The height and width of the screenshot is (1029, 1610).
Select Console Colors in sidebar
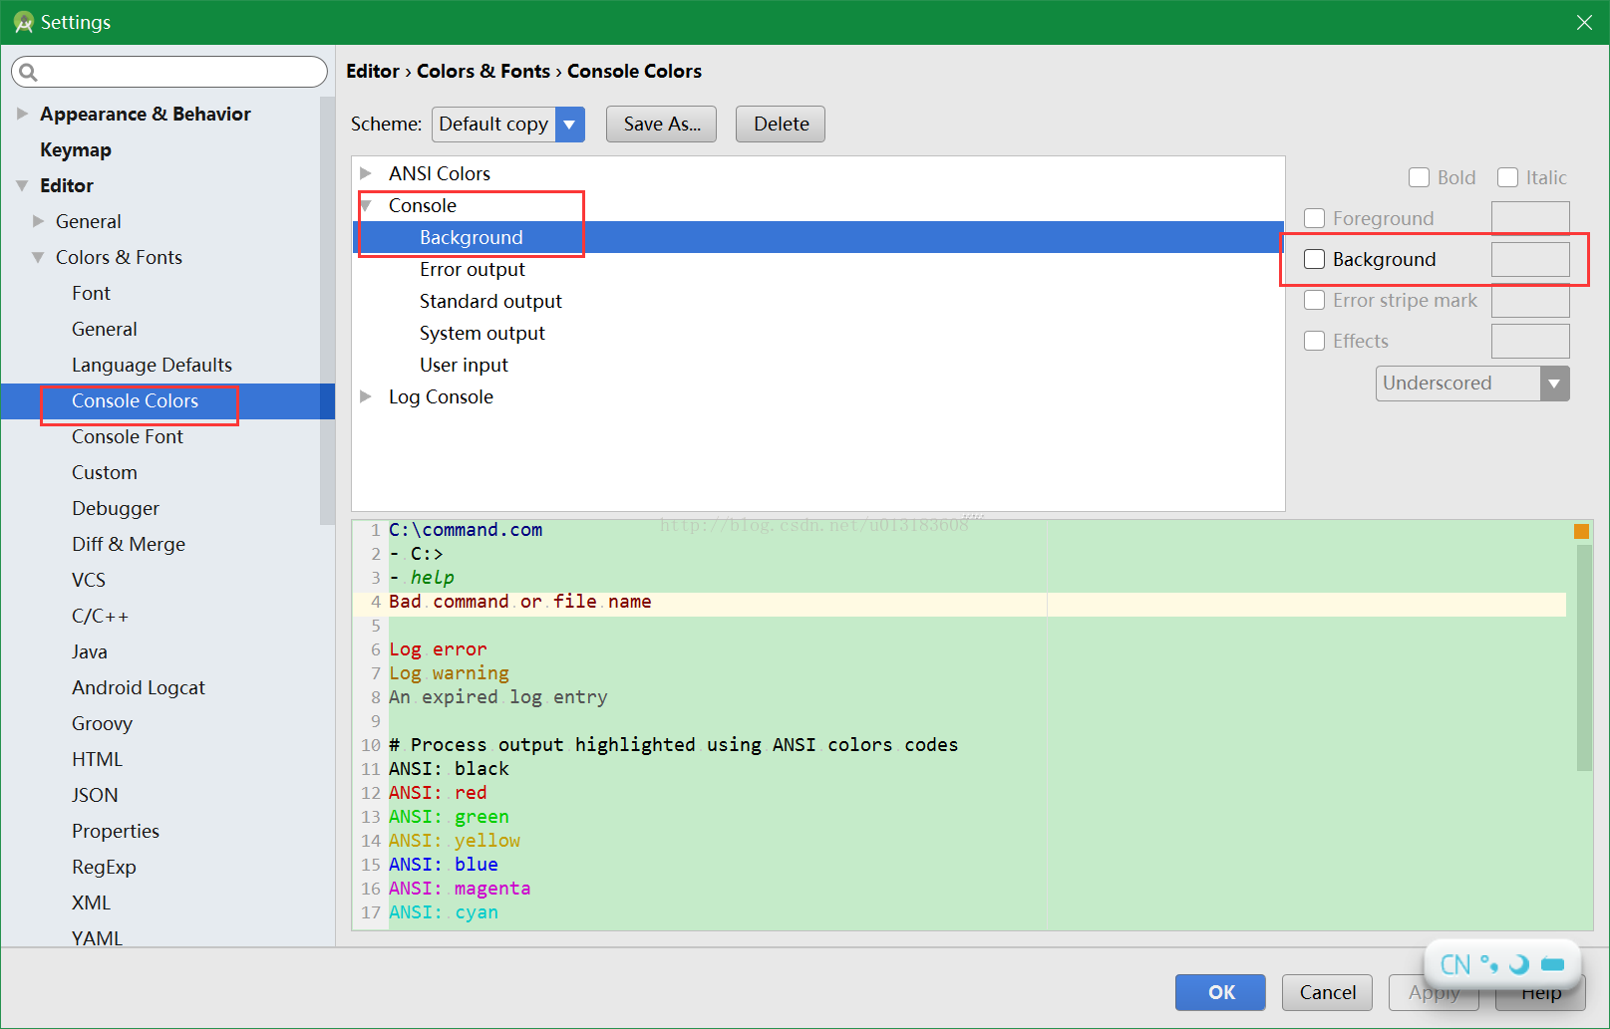coord(135,400)
